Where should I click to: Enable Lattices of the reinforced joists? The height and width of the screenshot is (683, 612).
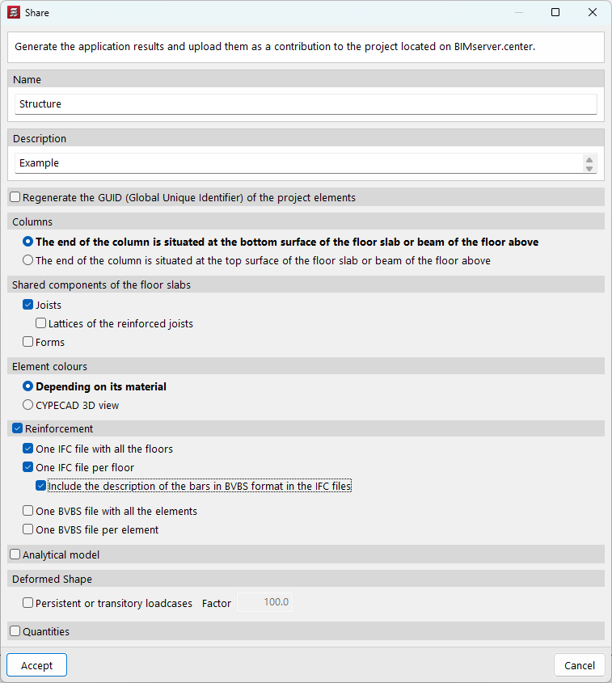pyautogui.click(x=41, y=323)
